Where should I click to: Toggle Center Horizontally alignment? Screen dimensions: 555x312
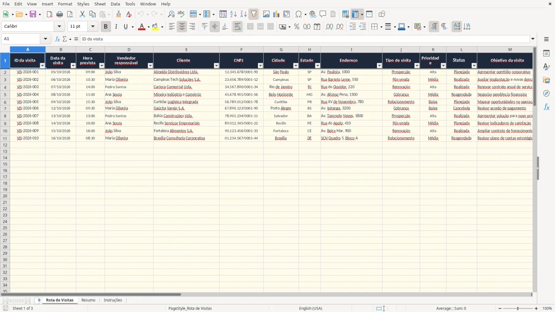click(182, 27)
